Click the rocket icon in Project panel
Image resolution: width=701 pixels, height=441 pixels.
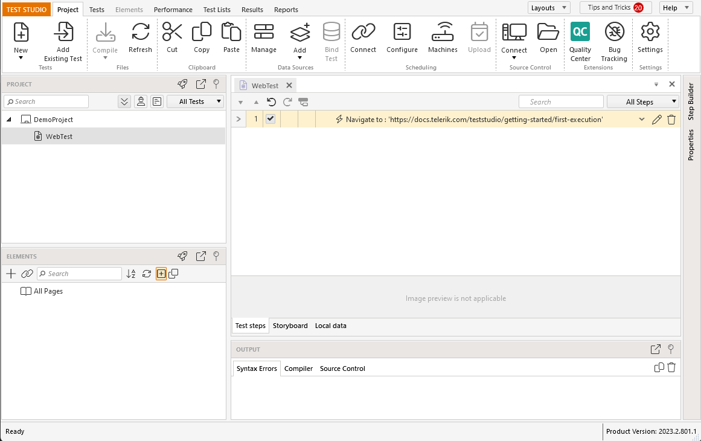pos(182,83)
